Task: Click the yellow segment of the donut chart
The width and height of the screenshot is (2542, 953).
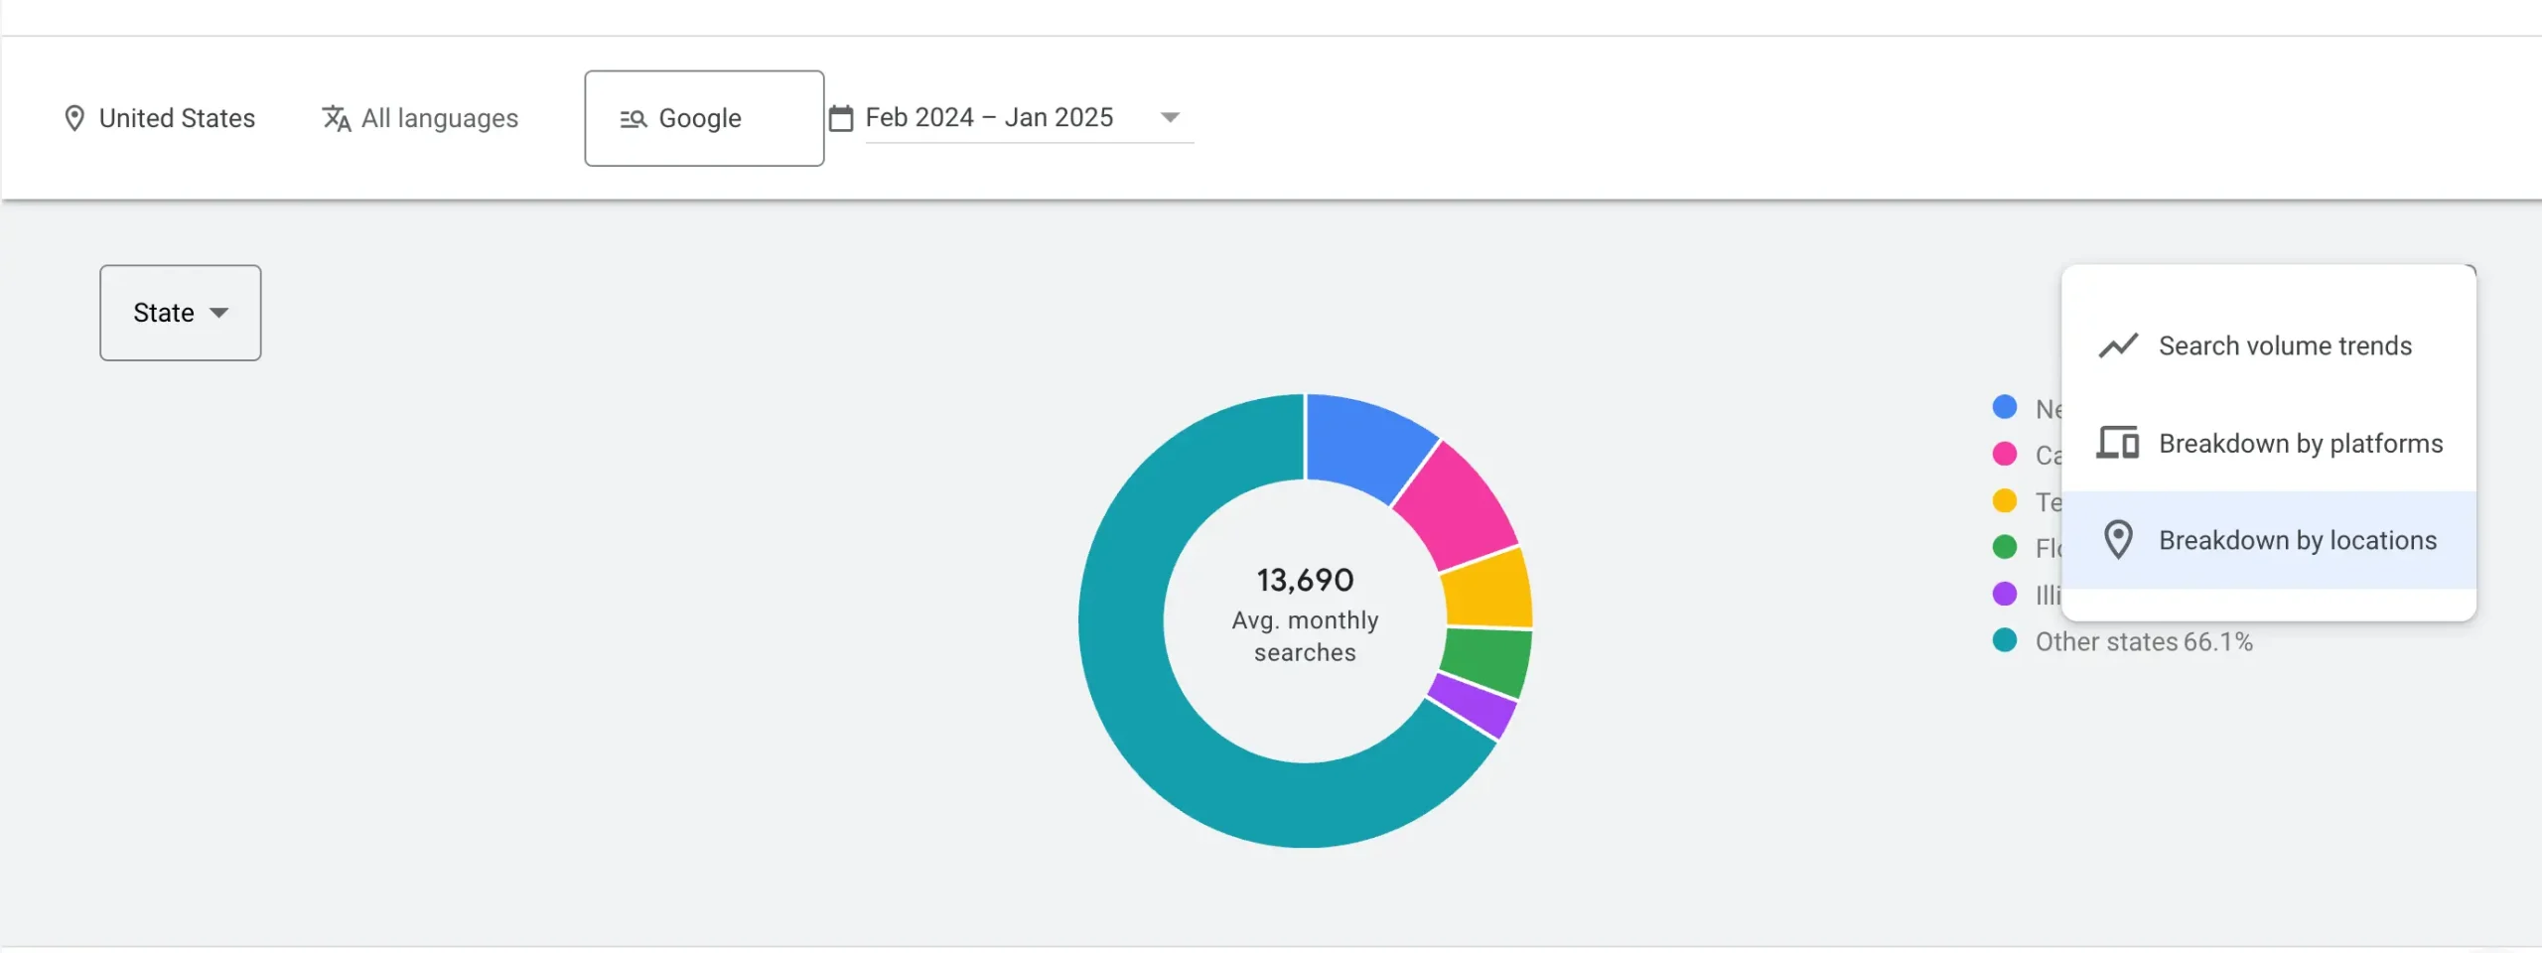Action: pos(1487,590)
